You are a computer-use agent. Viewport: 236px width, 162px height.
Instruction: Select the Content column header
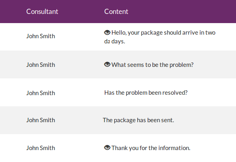pos(116,12)
